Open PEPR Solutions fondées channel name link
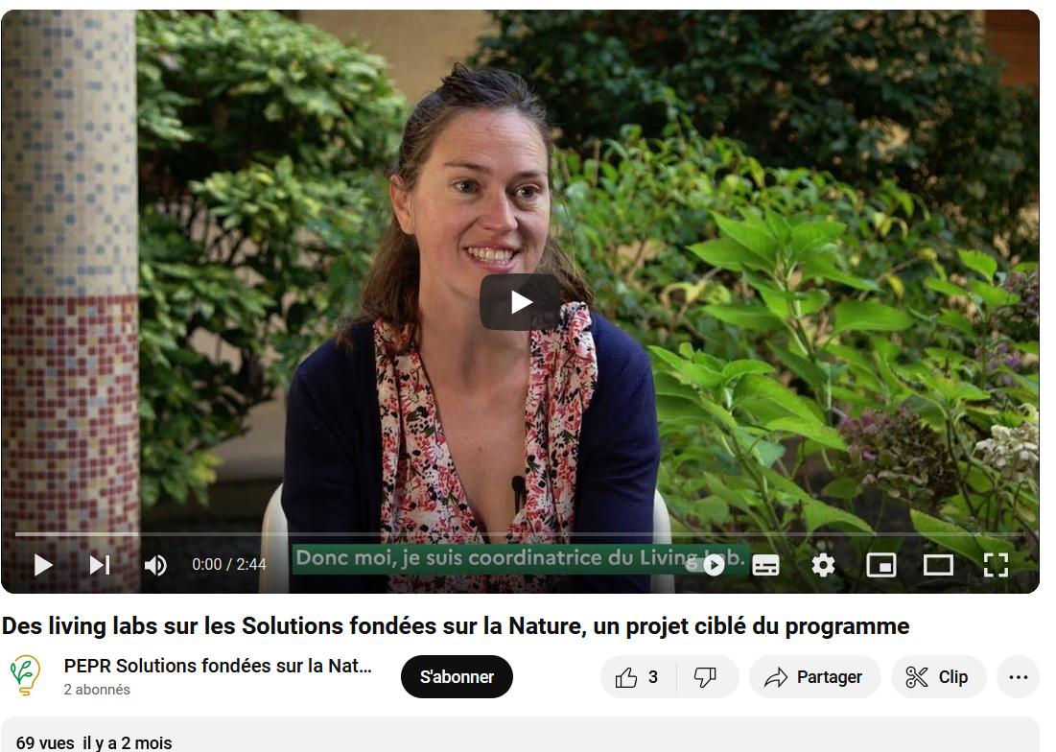 pyautogui.click(x=218, y=666)
